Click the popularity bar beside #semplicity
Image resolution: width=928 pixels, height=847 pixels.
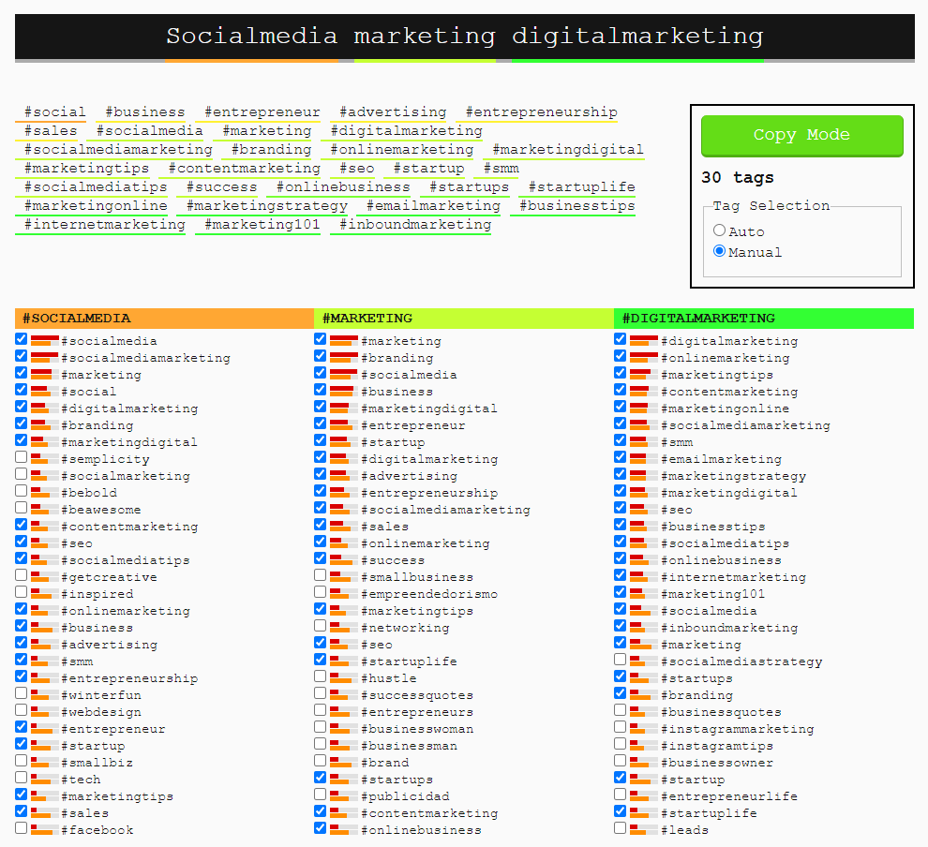point(45,459)
